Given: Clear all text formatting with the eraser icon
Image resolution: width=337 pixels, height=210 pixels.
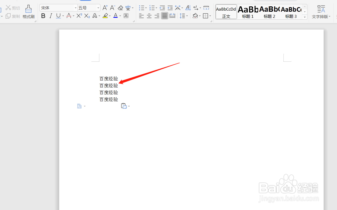Looking at the screenshot, I should (x=120, y=8).
